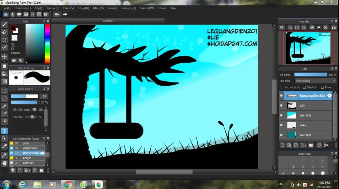Pop out the 'Hoa tiêu' navigator panel
Viewport: 339px width, 189px height.
332,21
